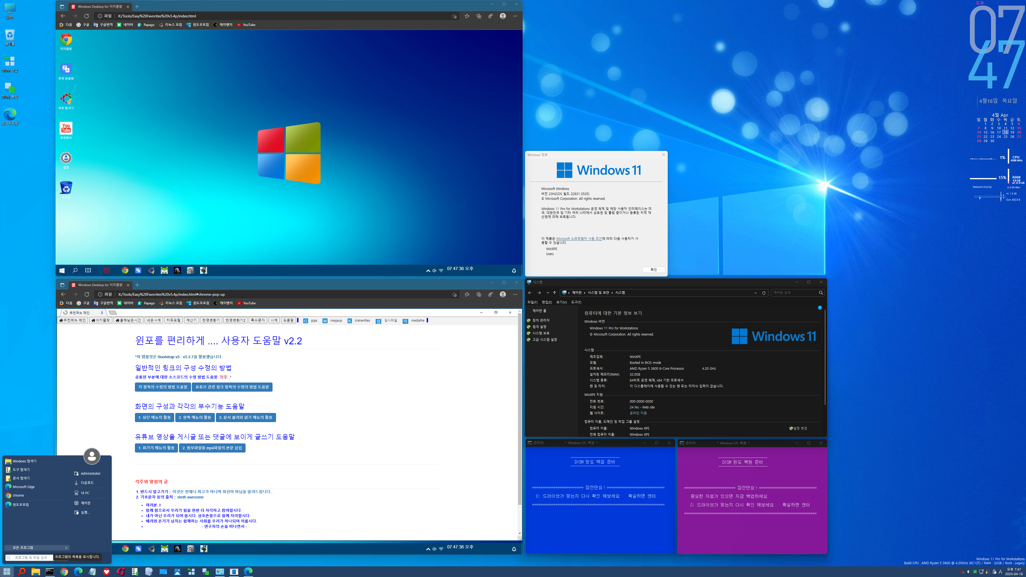The width and height of the screenshot is (1026, 577).
Task: Click 각 항목의 수정의 방법 도움말 button
Action: [162, 387]
